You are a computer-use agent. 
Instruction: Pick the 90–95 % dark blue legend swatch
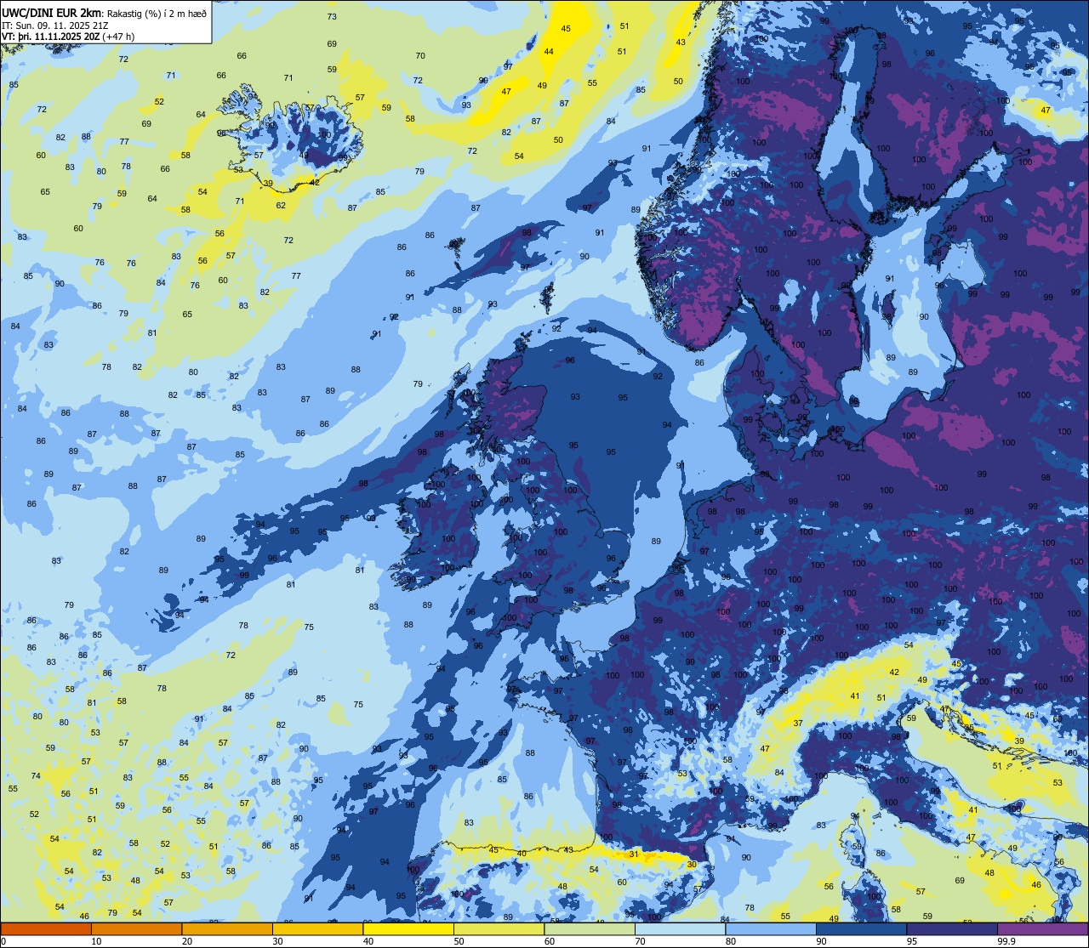(x=862, y=928)
